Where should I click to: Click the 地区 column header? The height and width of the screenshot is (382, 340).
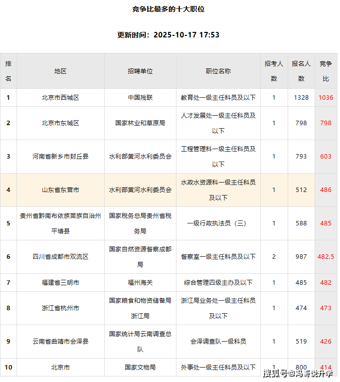pos(60,71)
